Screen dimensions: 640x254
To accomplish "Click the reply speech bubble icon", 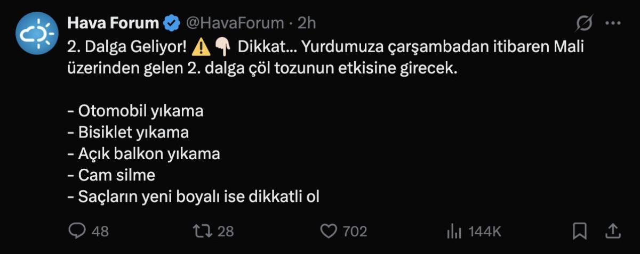I will click(x=77, y=231).
